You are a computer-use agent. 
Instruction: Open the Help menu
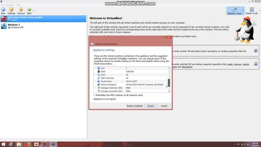pyautogui.click(x=18, y=5)
